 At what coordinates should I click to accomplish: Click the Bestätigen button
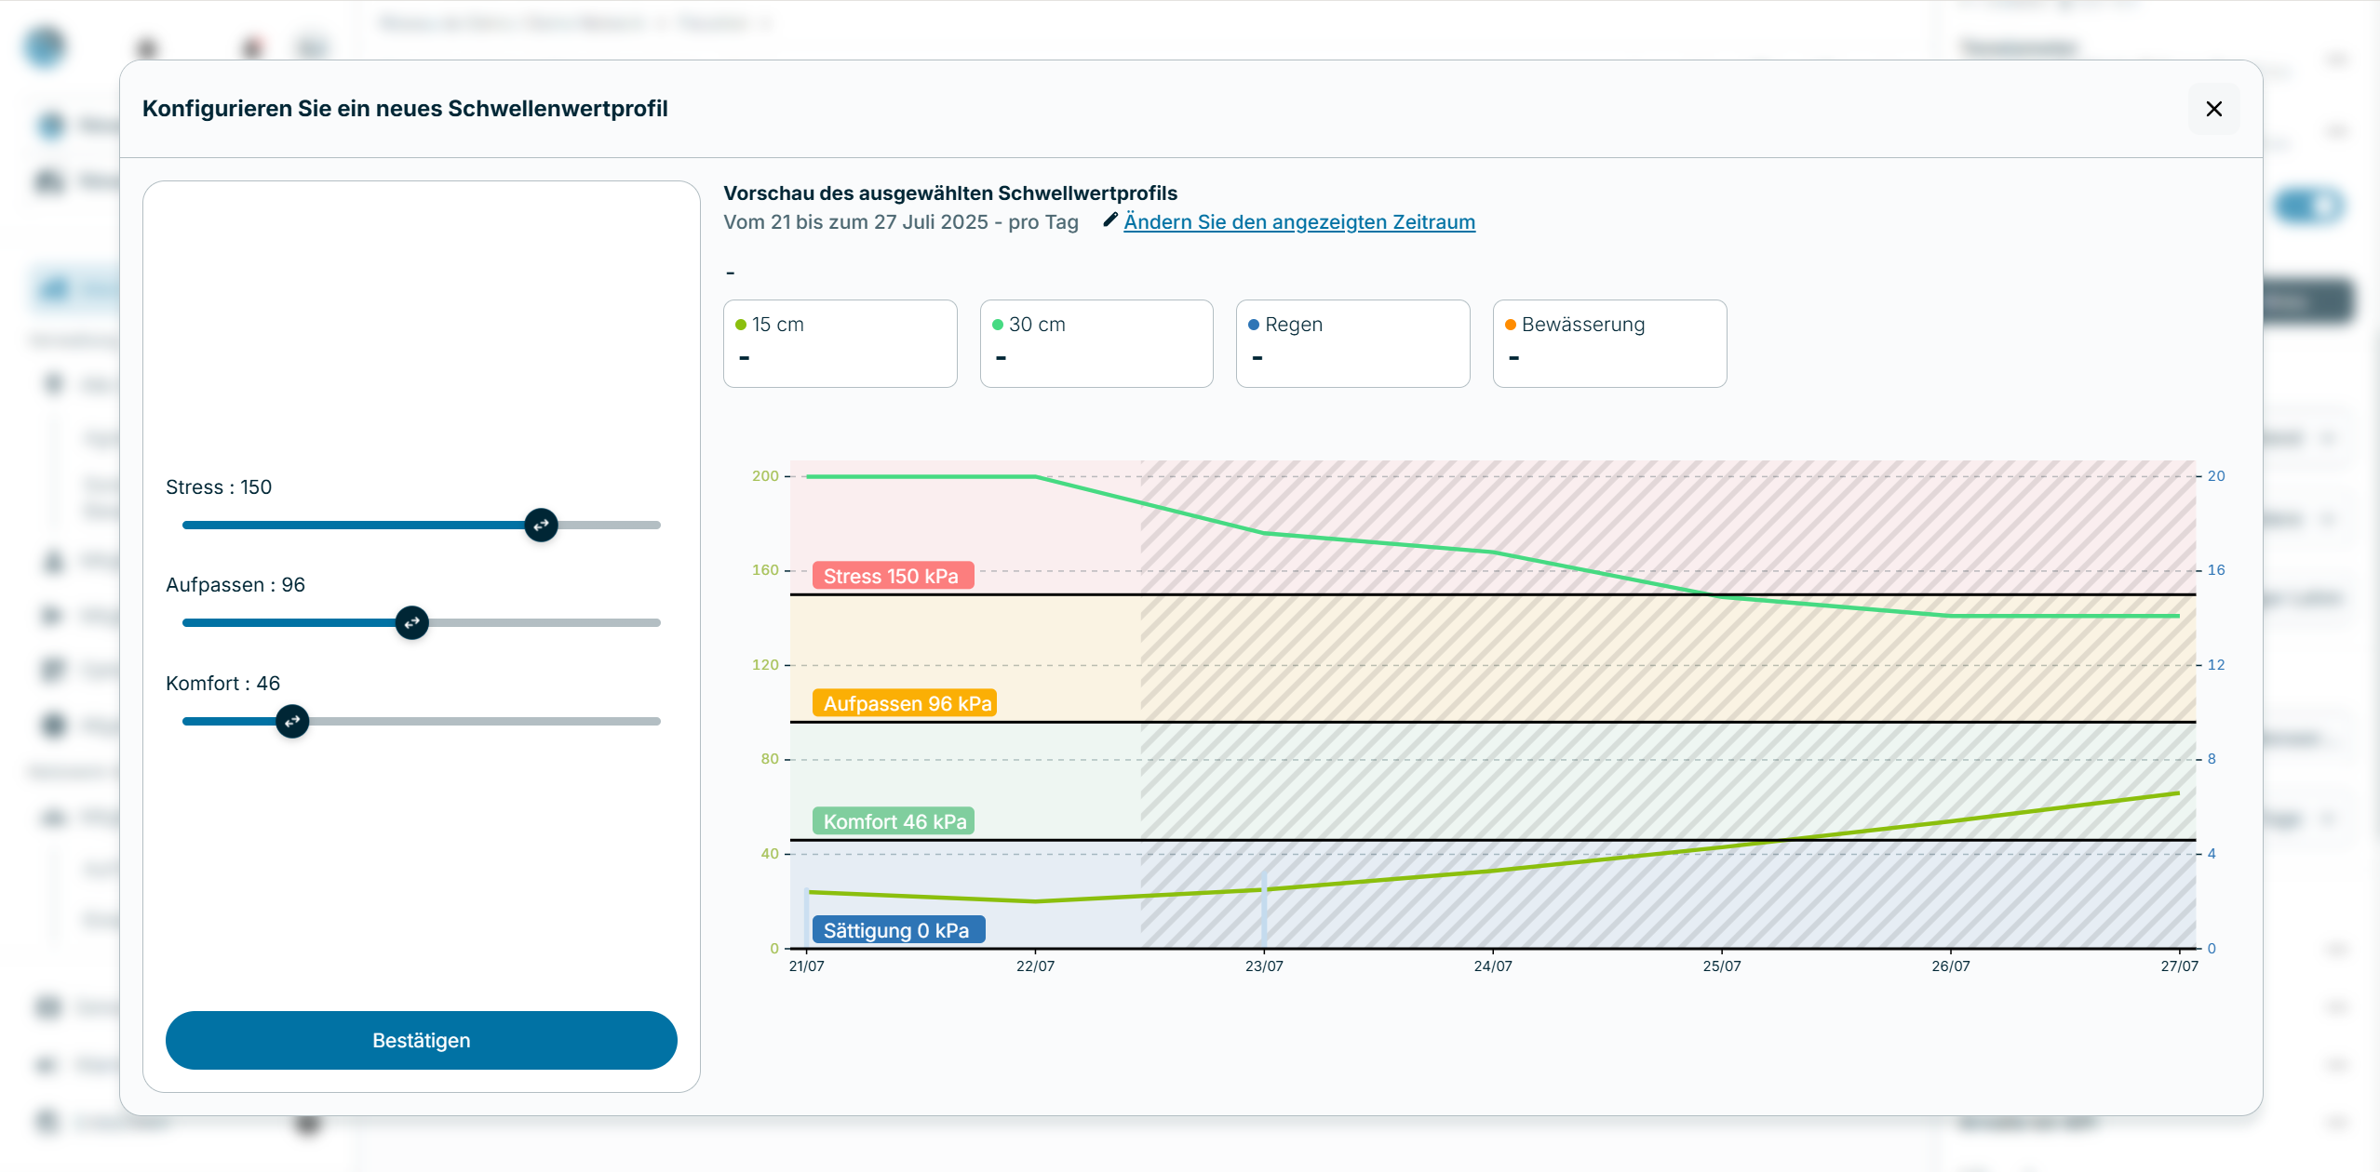[x=421, y=1040]
